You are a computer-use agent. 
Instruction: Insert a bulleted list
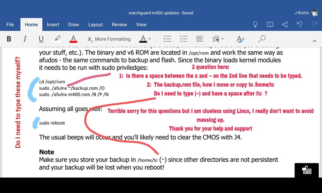pyautogui.click(x=168, y=39)
